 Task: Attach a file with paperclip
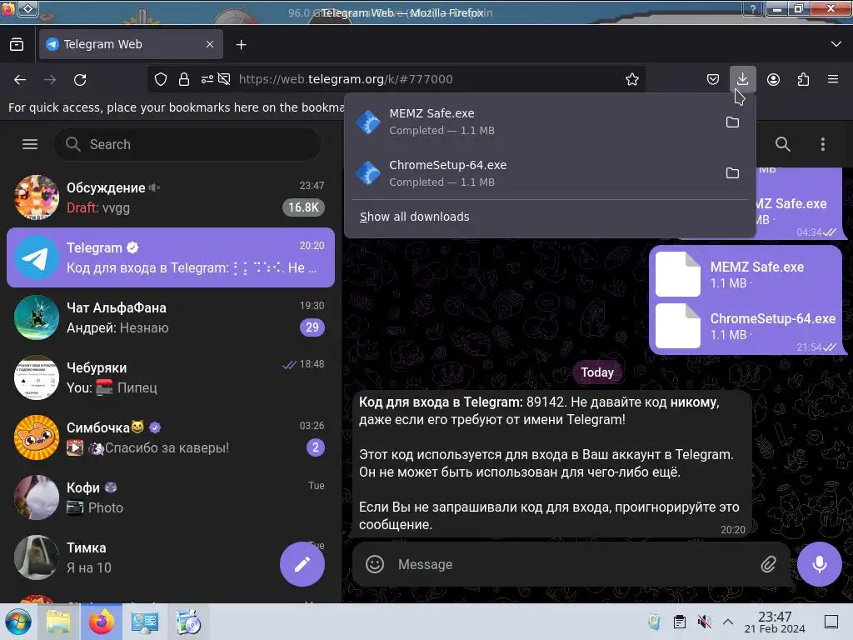768,564
